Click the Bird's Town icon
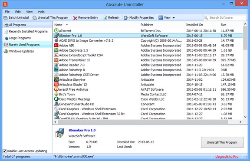Viewport: 250px width, 161px height. [x=56, y=94]
